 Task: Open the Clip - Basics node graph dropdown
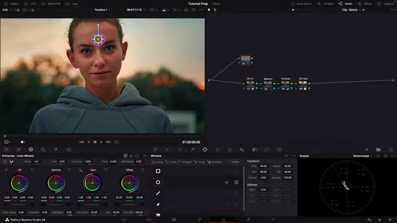click(352, 10)
